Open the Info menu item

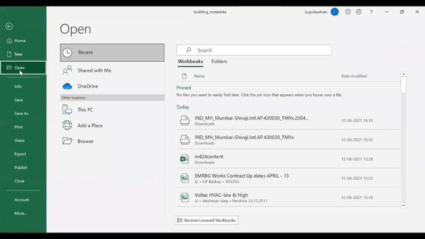(x=18, y=86)
